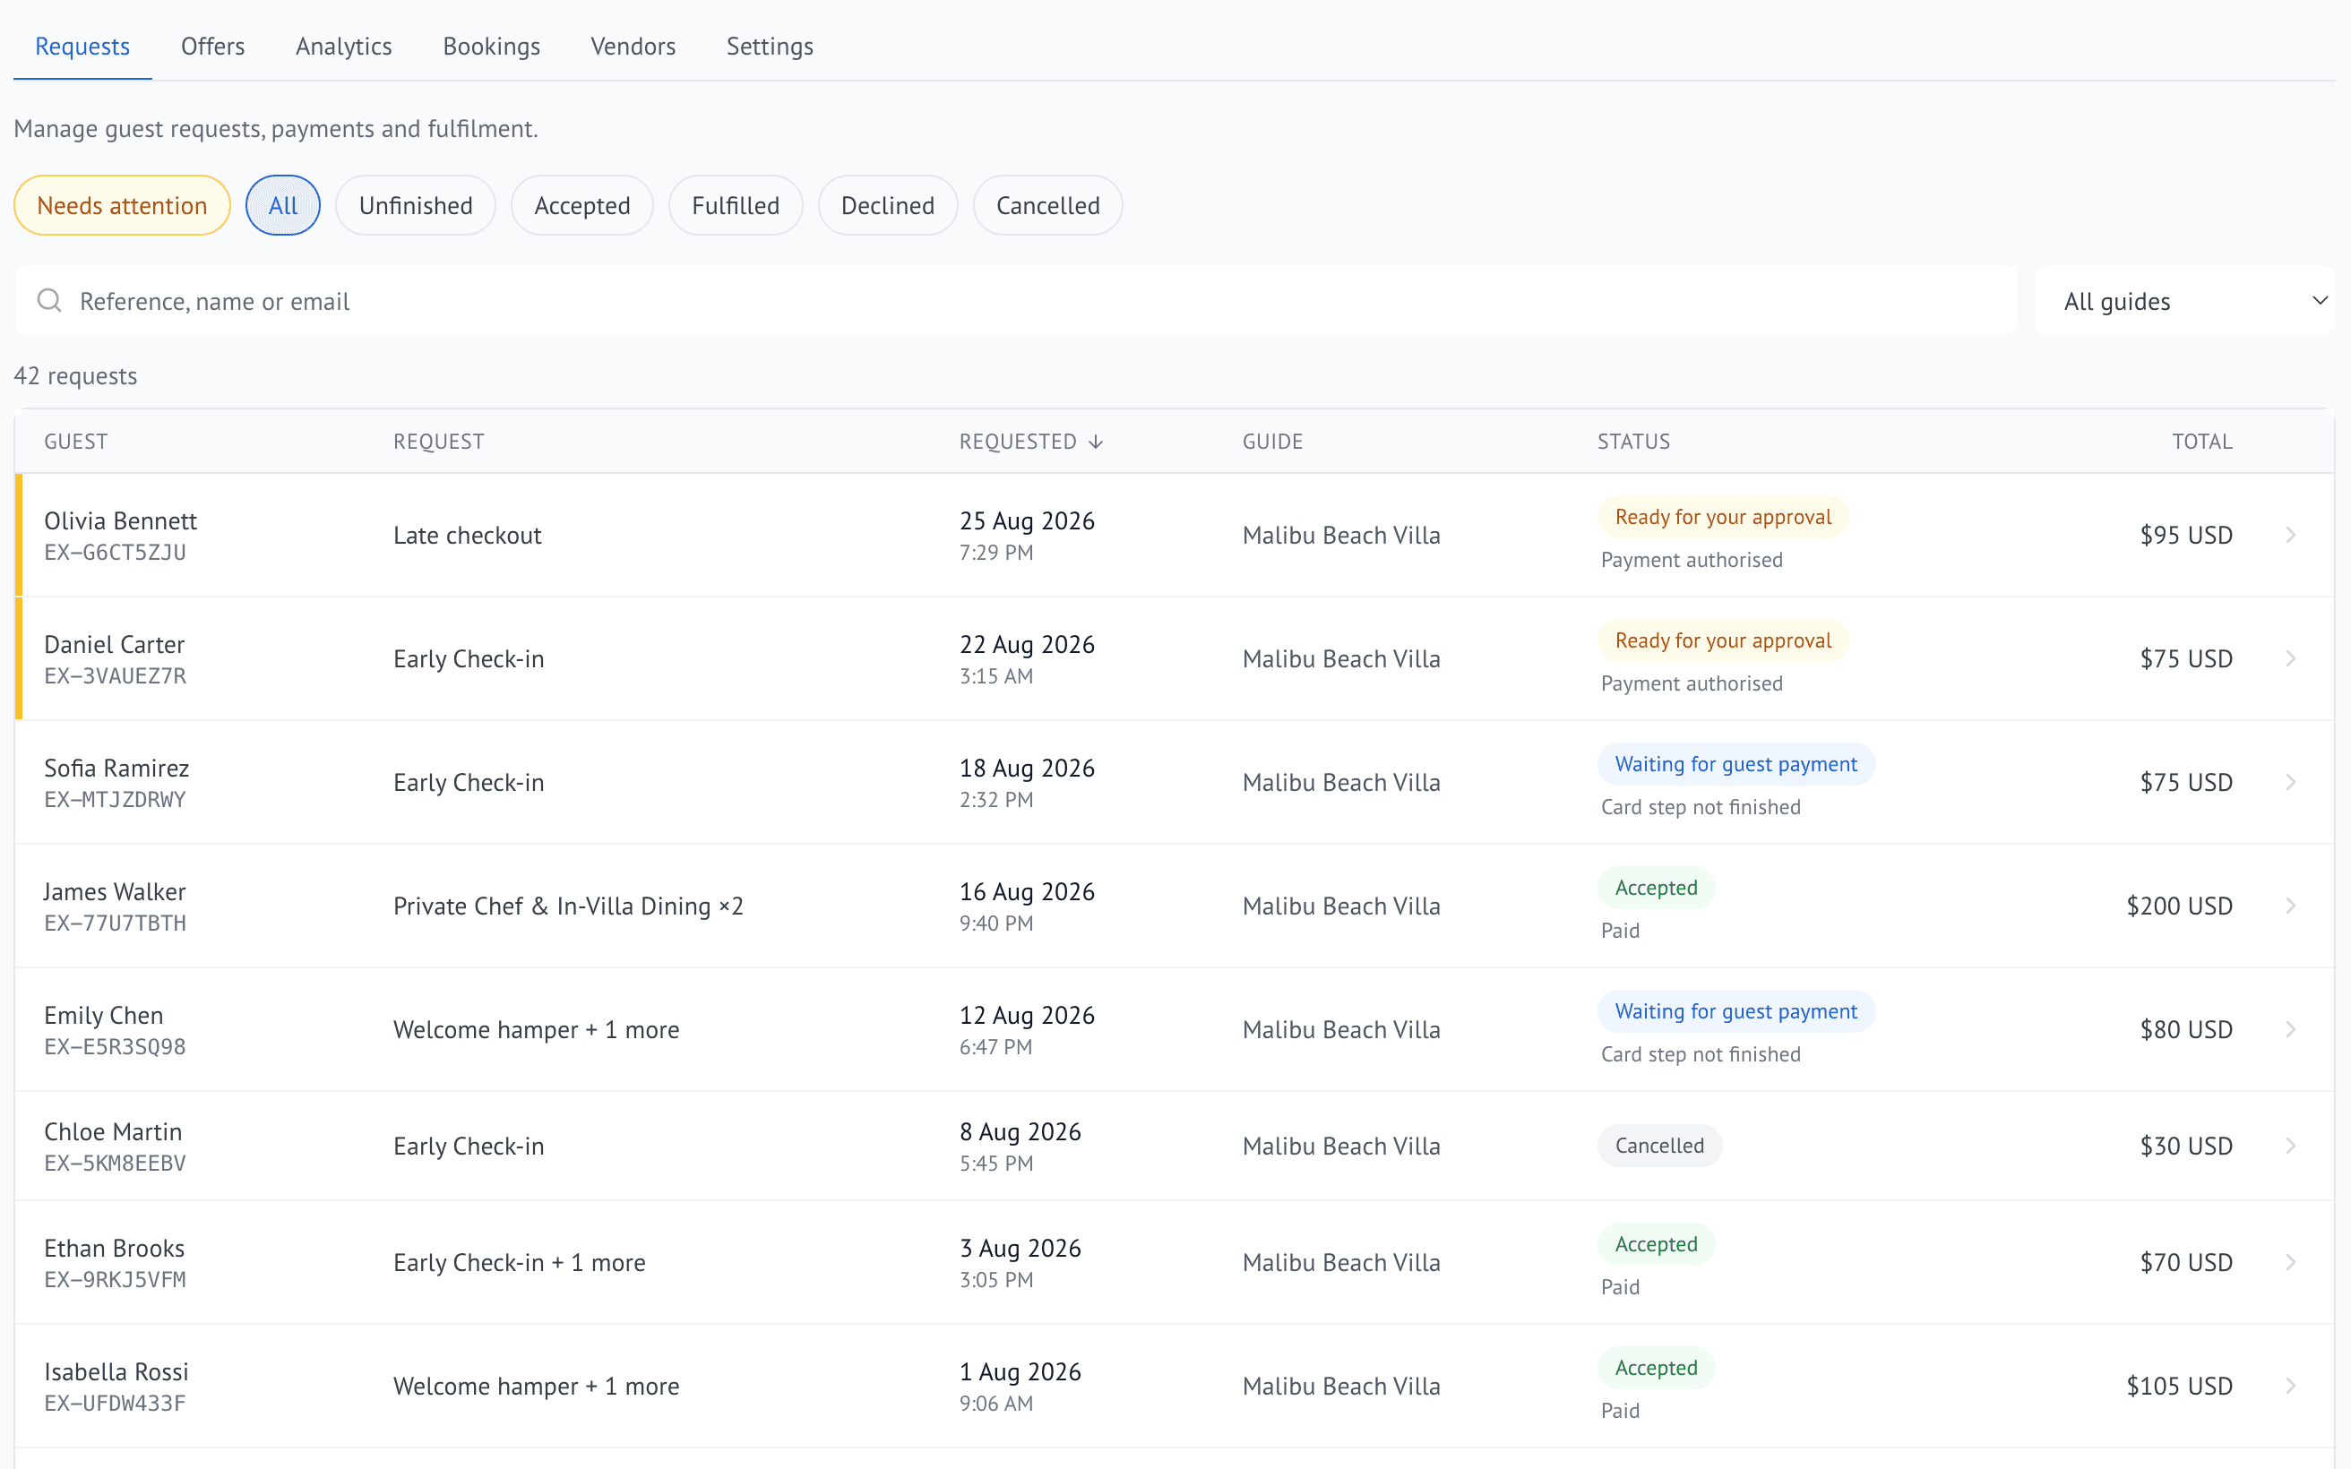
Task: Click Olivia Bennett's Ready for your approval badge
Action: [1724, 517]
